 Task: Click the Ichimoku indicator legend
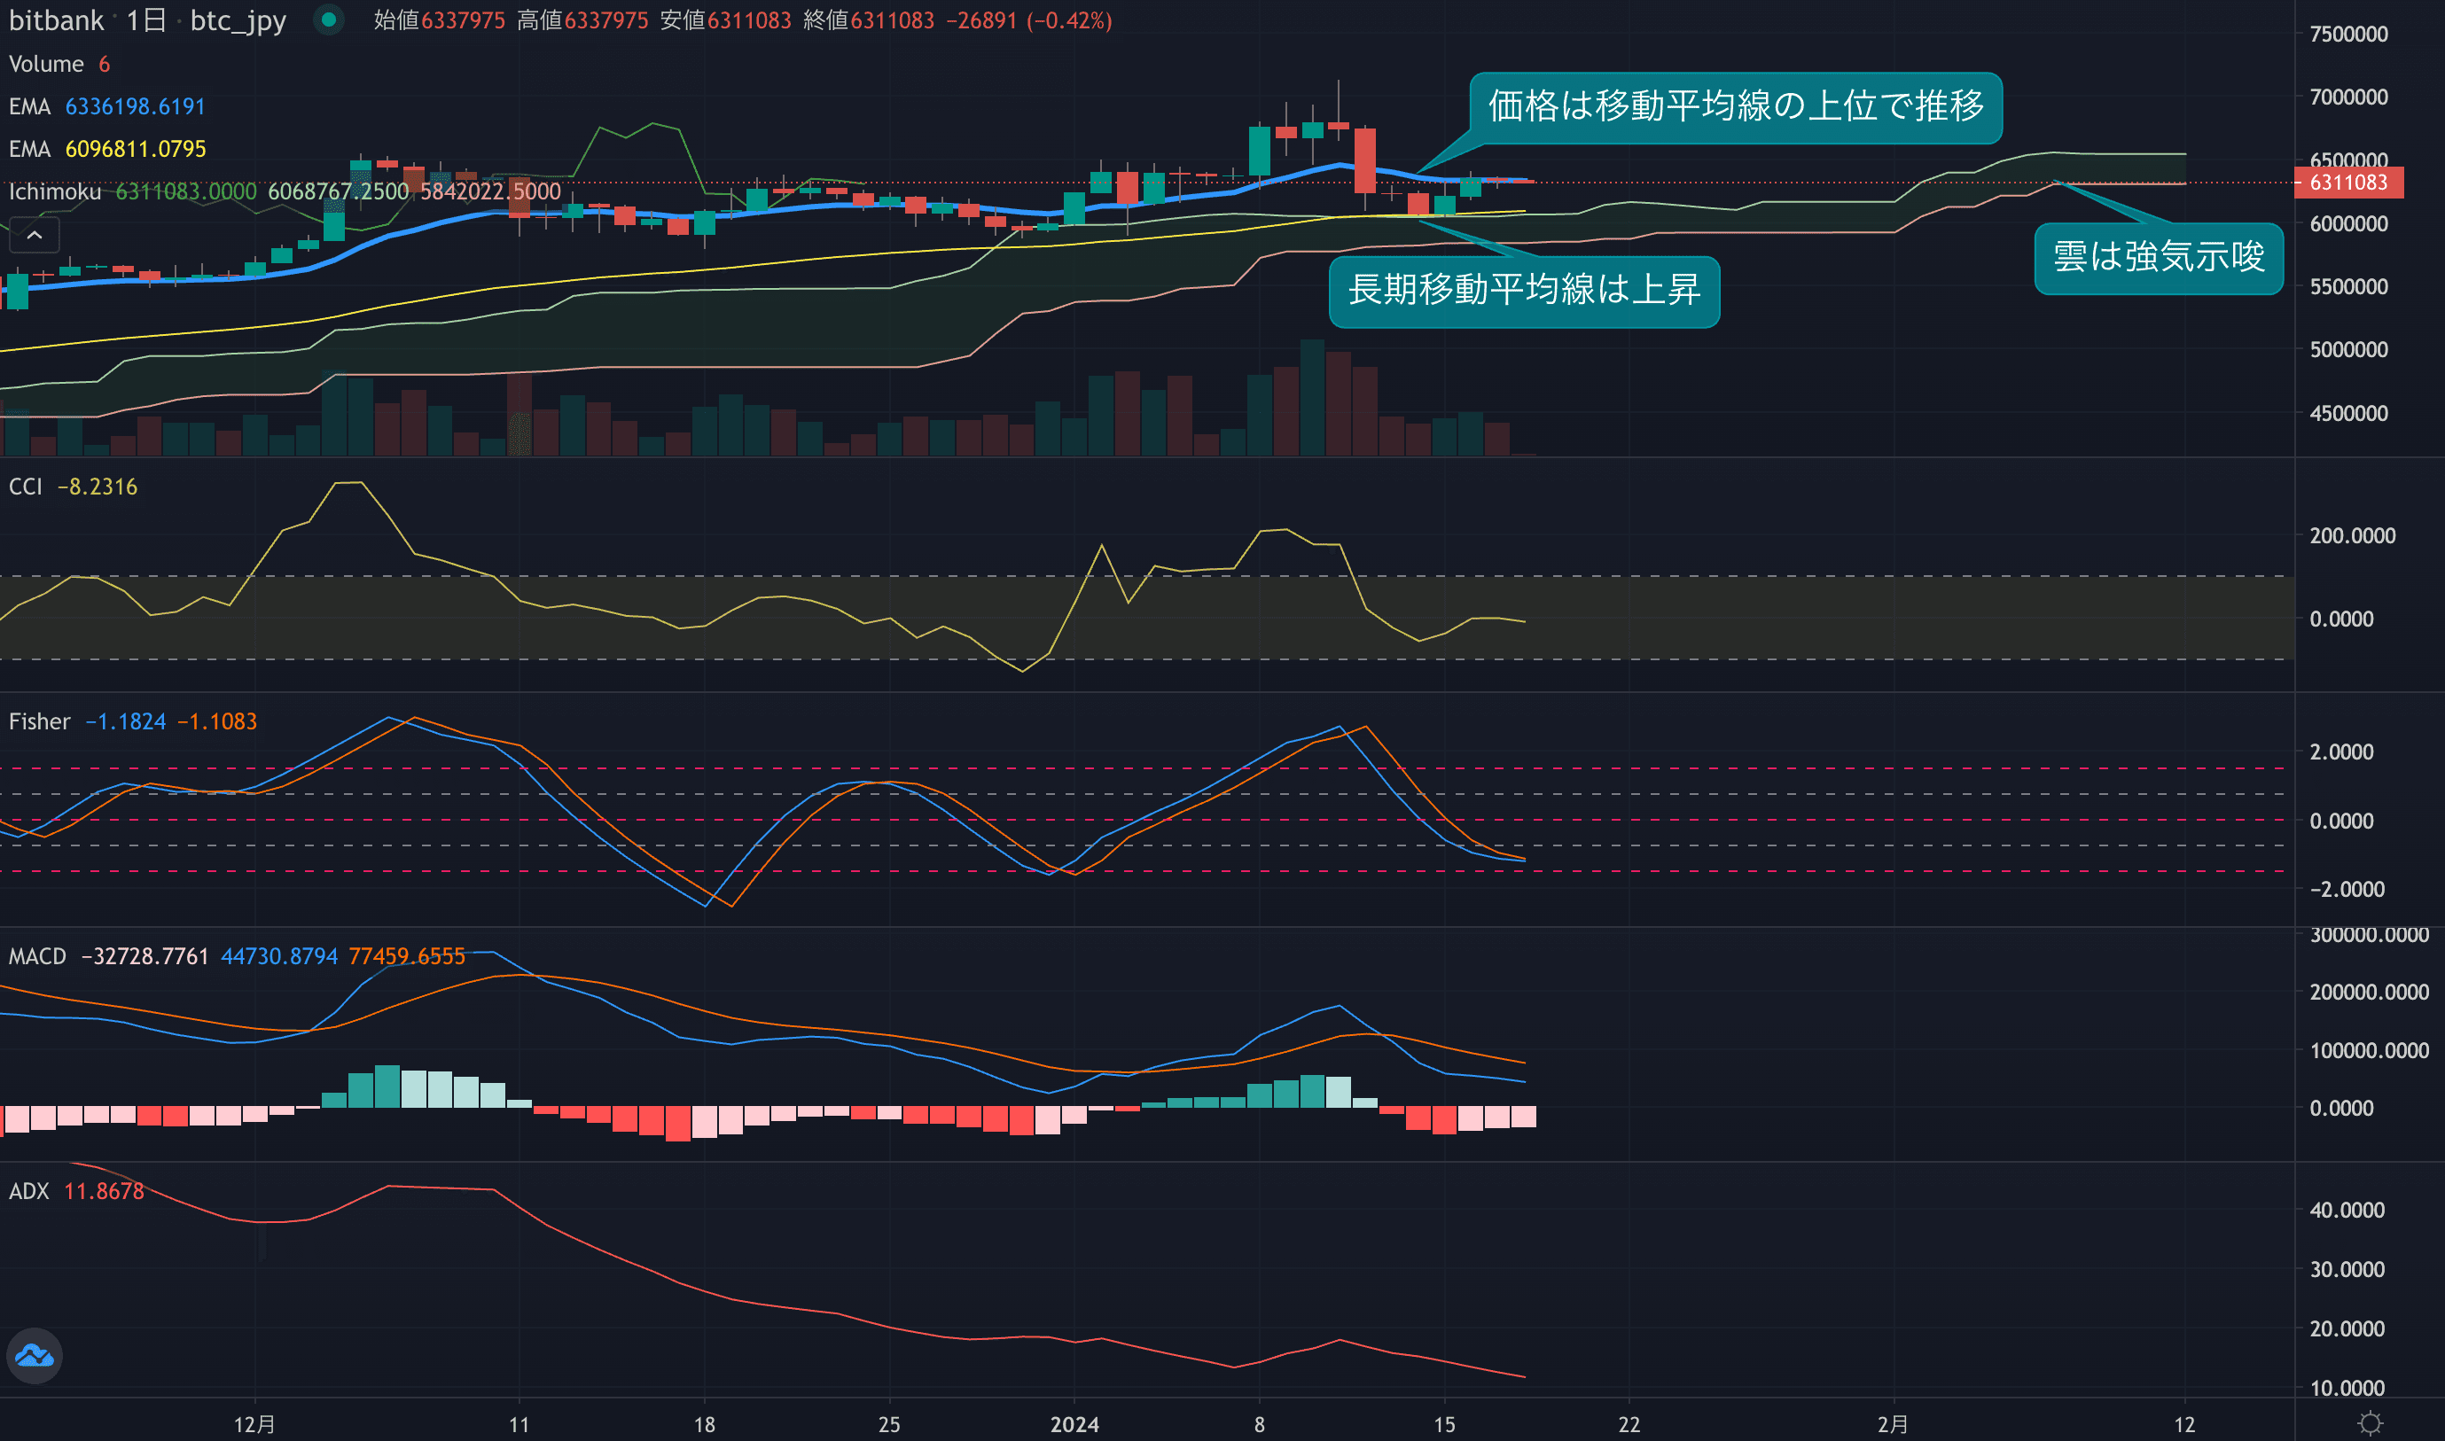pyautogui.click(x=54, y=191)
